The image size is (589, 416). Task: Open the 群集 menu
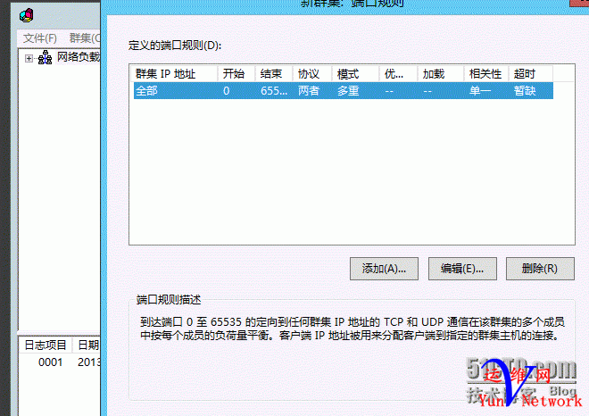[85, 38]
